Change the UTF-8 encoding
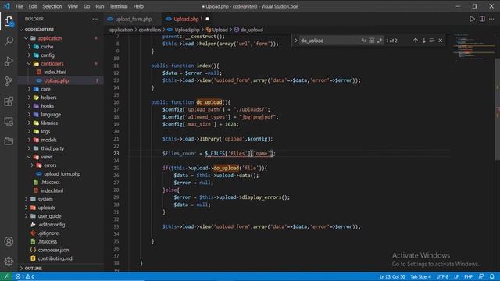500x281 pixels. (442, 276)
